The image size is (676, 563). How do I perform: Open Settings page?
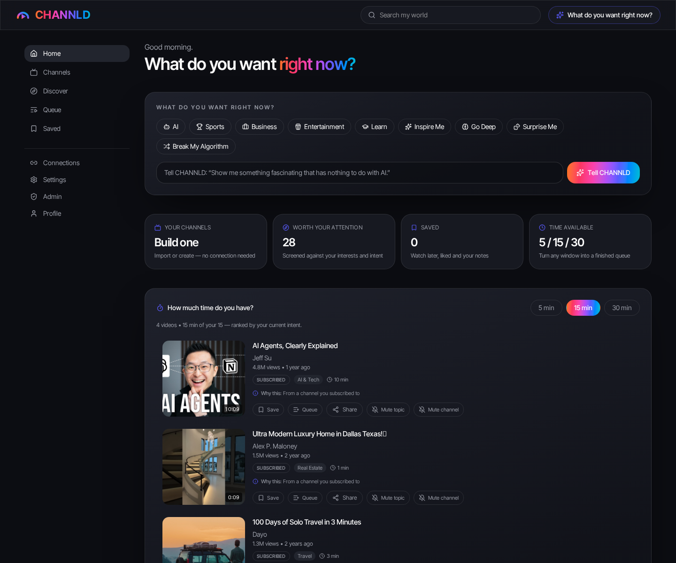pos(77,180)
